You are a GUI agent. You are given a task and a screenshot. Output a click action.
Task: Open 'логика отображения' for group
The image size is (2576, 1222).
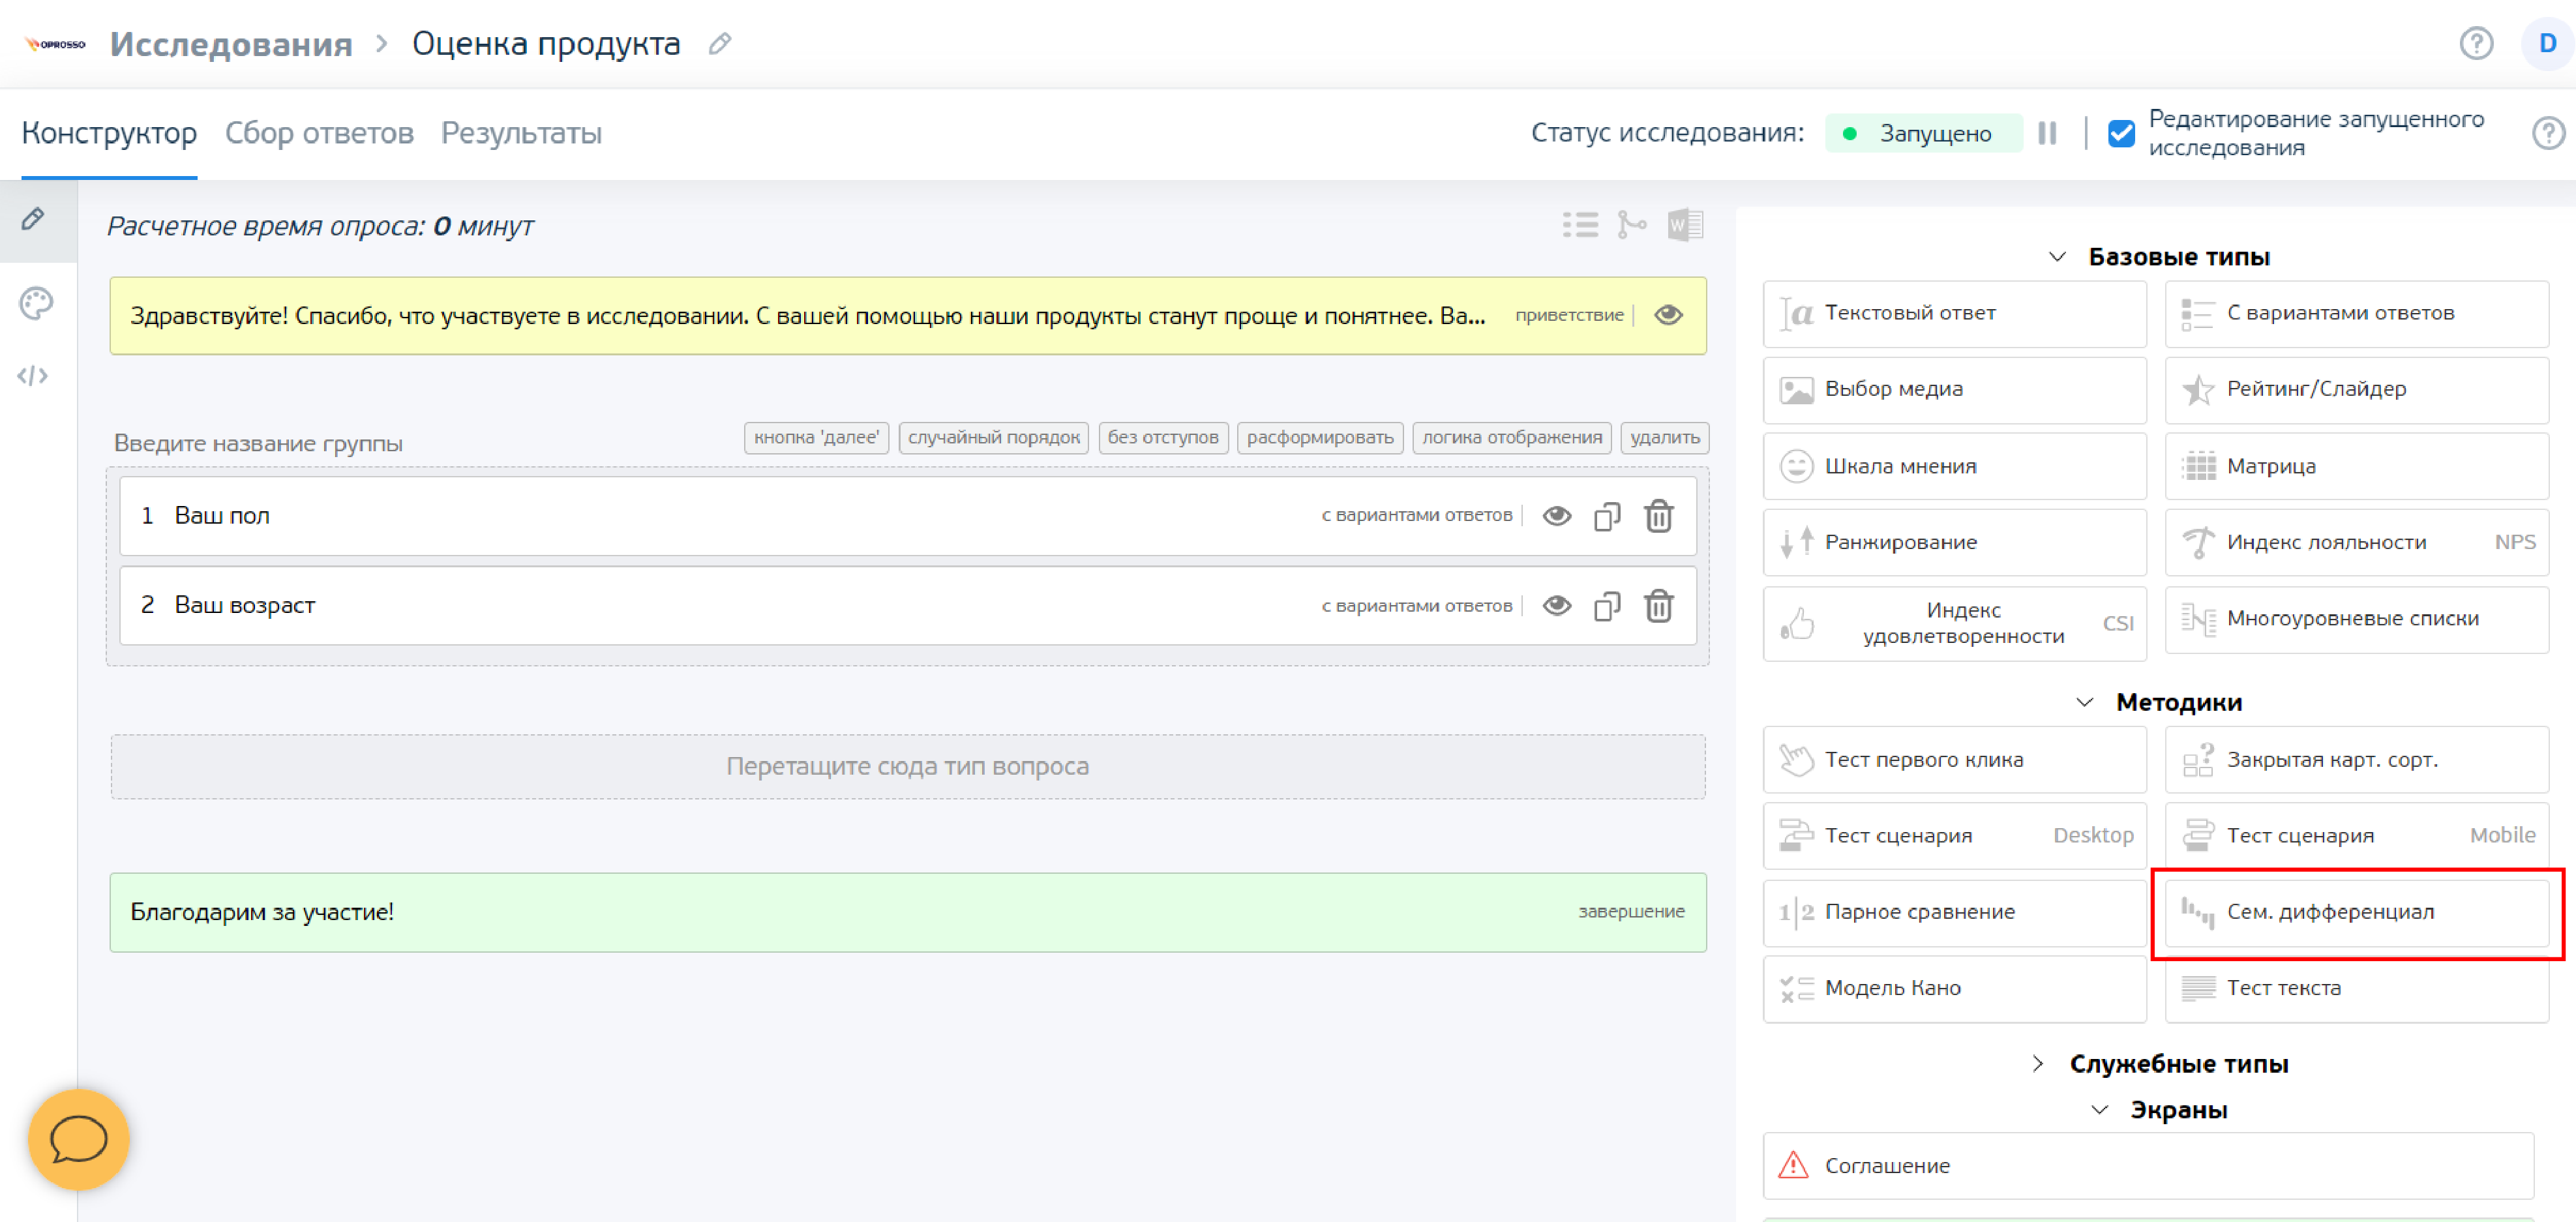click(x=1512, y=438)
